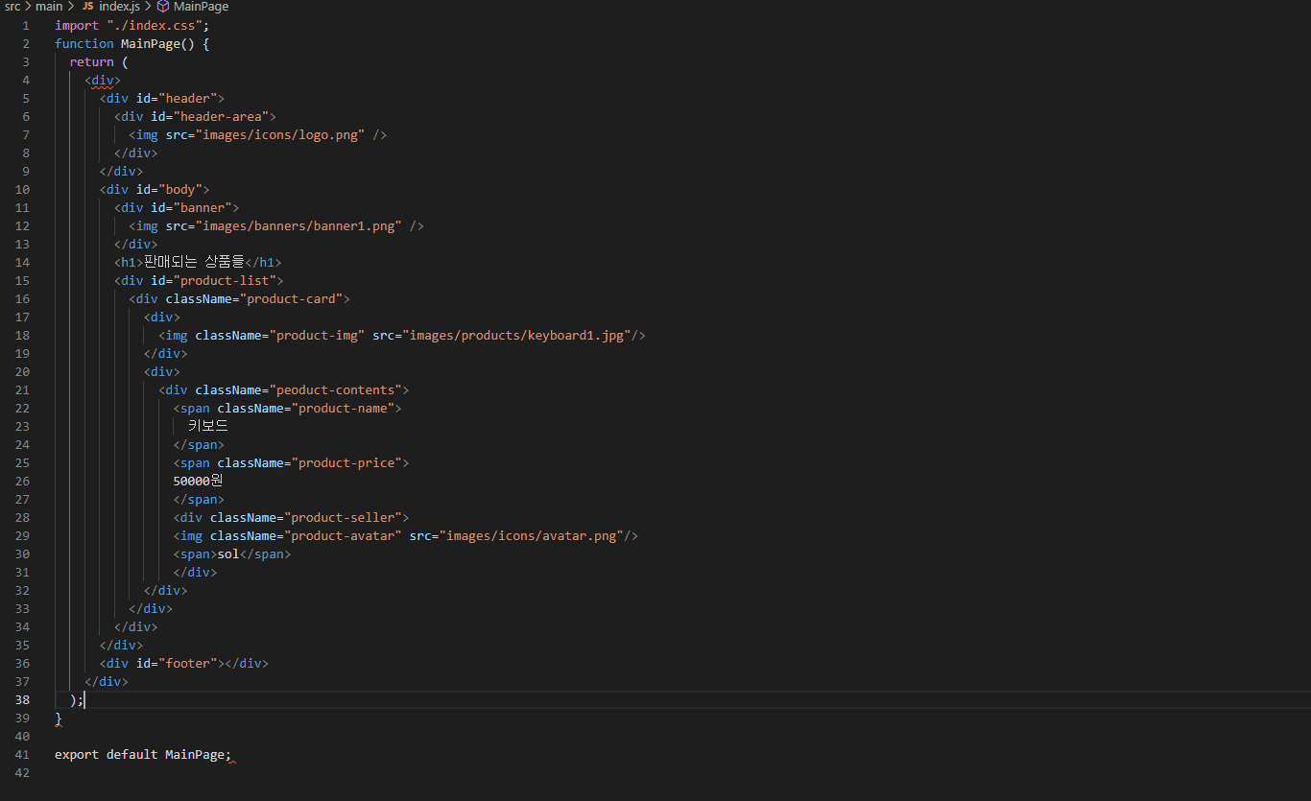Click line number 42 in the gutter

22,773
